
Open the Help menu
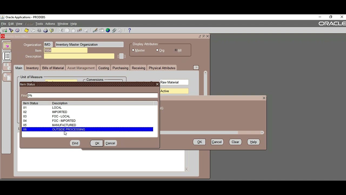click(74, 24)
